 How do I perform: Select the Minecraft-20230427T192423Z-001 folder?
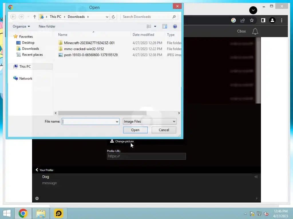(x=89, y=43)
